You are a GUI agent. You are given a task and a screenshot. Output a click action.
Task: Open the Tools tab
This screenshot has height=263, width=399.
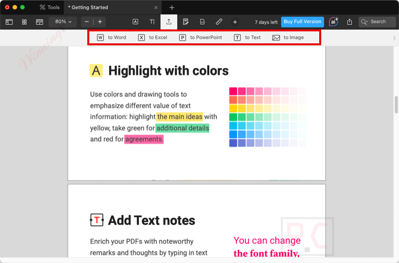[x=49, y=7]
